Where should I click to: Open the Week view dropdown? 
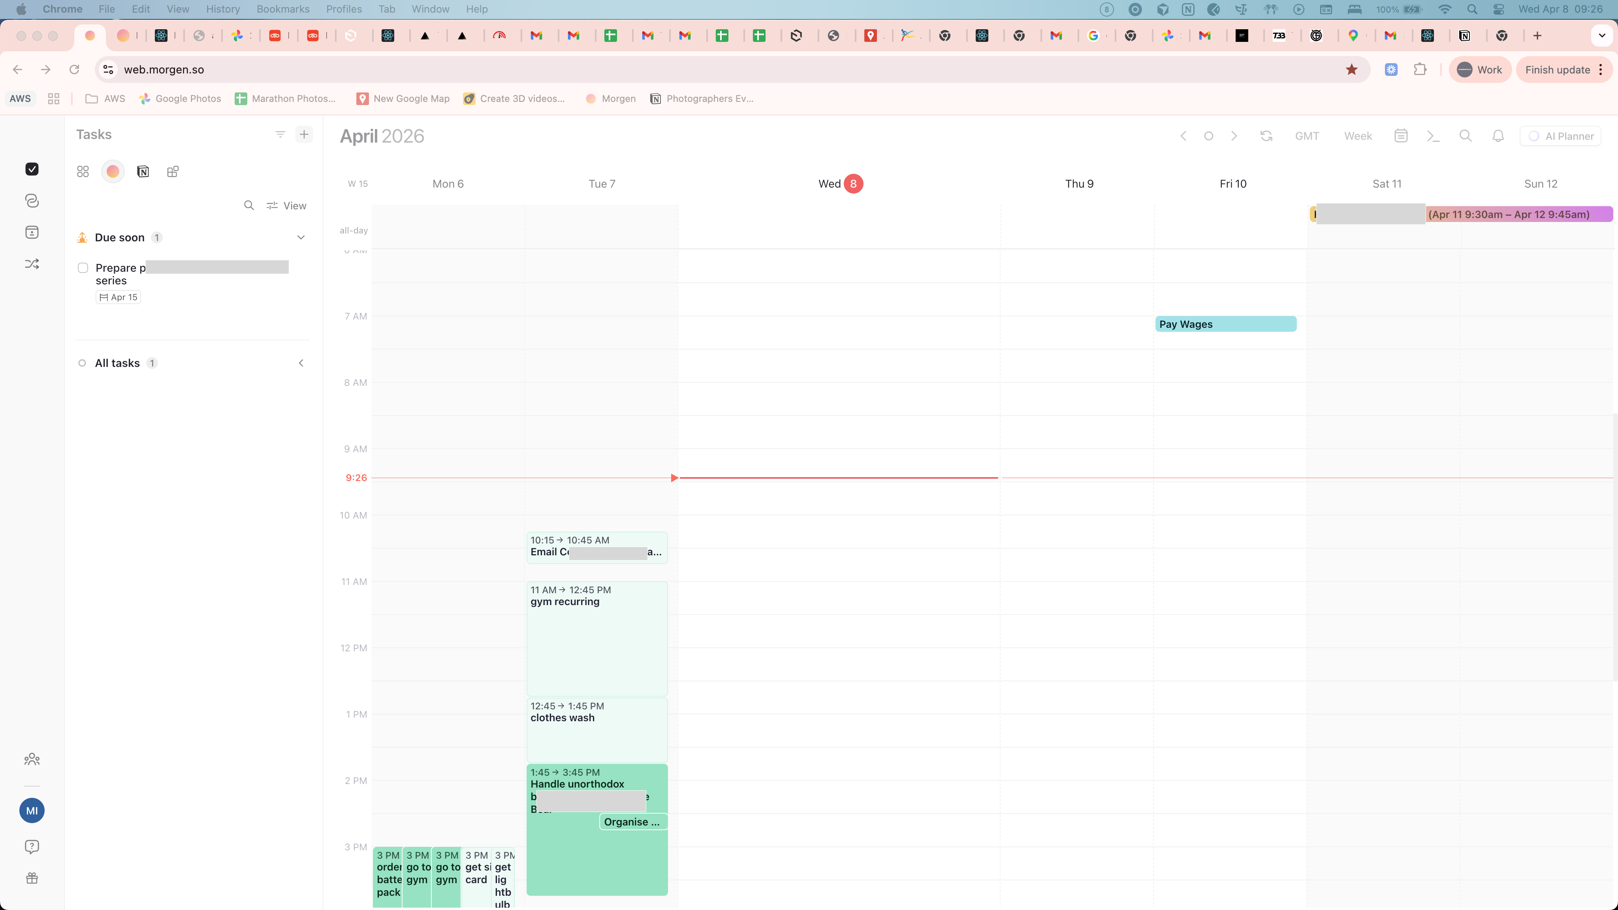click(1358, 136)
